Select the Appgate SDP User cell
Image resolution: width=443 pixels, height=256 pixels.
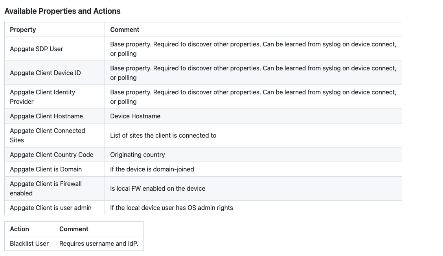[55, 49]
